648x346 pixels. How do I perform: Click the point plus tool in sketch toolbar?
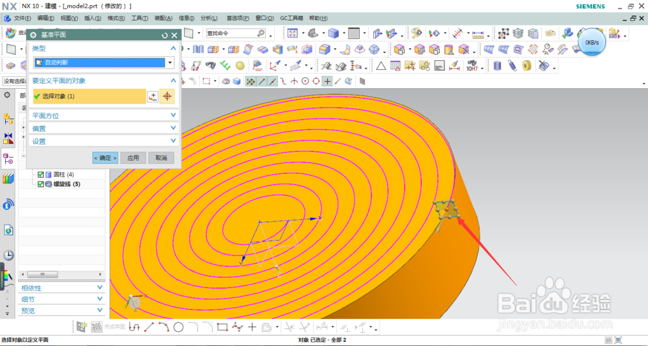[x=252, y=327]
